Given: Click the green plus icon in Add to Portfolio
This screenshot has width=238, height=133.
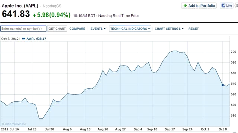Looking at the screenshot, I should point(185,6).
